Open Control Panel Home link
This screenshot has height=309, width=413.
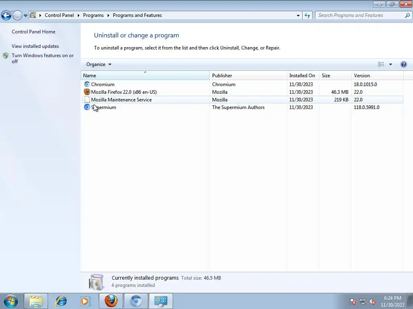point(33,31)
